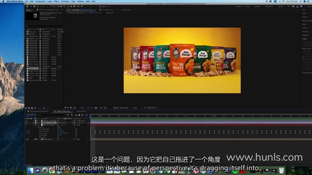Expand the Tracker panel on right
This screenshot has height=175, width=312.
click(x=305, y=39)
